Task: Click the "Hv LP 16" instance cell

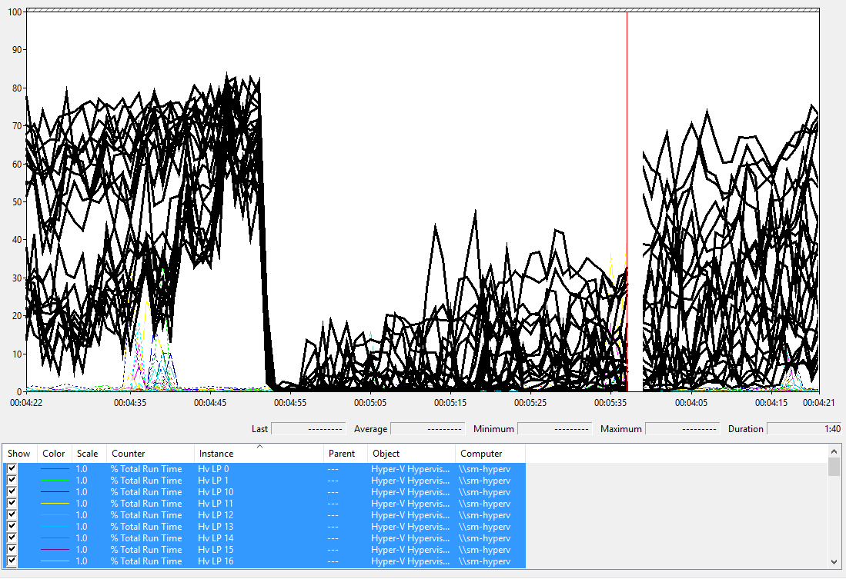Action: coord(216,561)
